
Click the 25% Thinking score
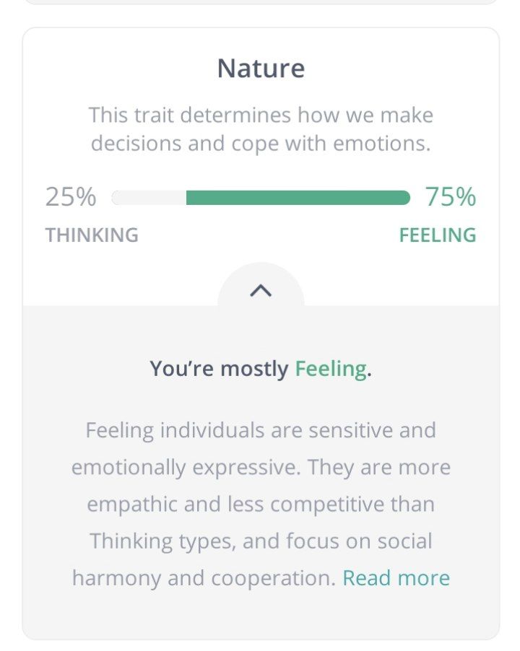coord(71,196)
